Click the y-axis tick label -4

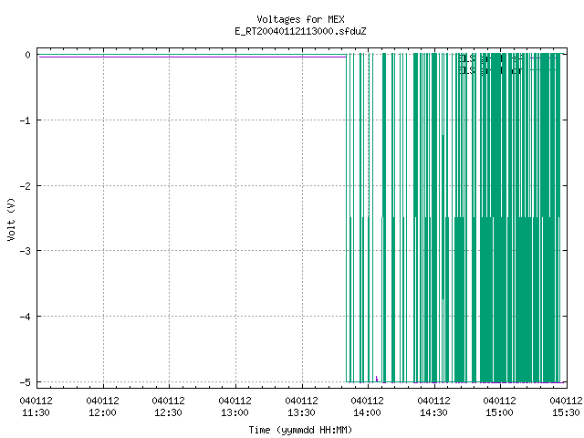[x=25, y=317]
